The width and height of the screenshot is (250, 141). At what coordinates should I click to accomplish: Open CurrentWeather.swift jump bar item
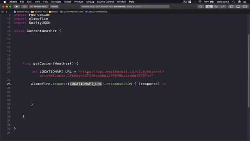[72, 12]
